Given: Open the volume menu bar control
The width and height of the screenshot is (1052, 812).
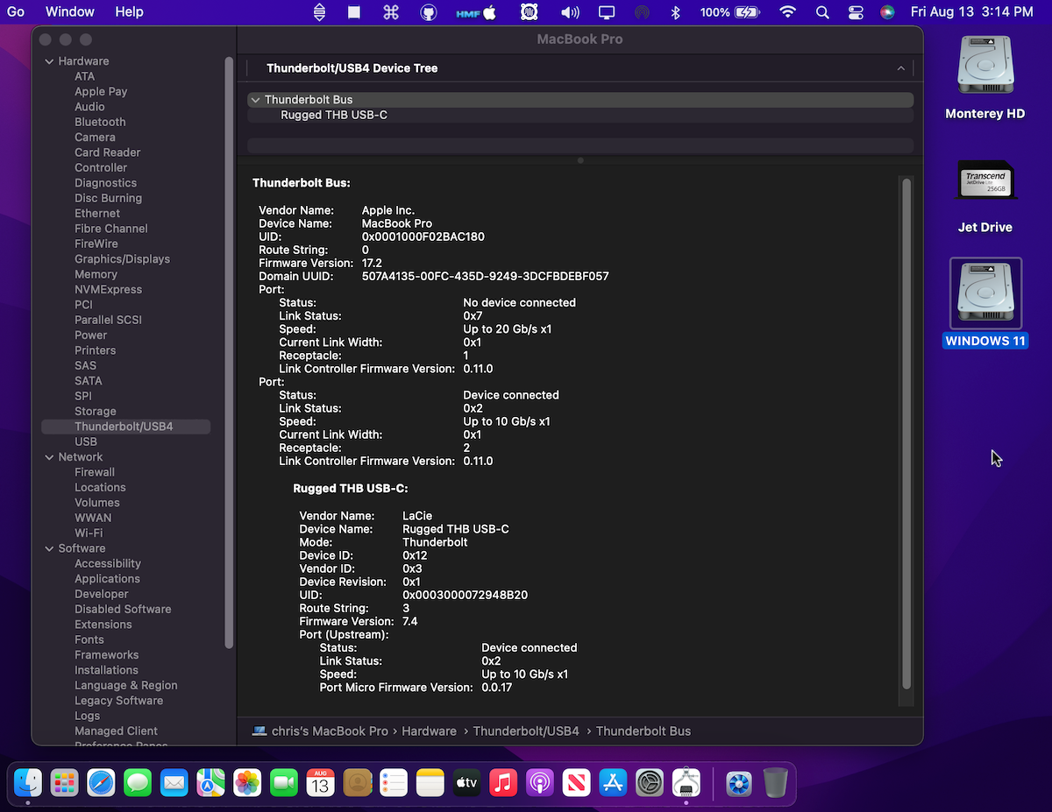Looking at the screenshot, I should [570, 12].
